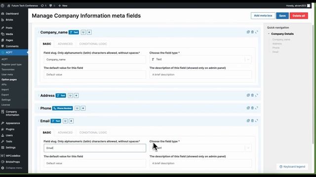
Task: Toggle required star for Email
Action: pyautogui.click(x=71, y=121)
